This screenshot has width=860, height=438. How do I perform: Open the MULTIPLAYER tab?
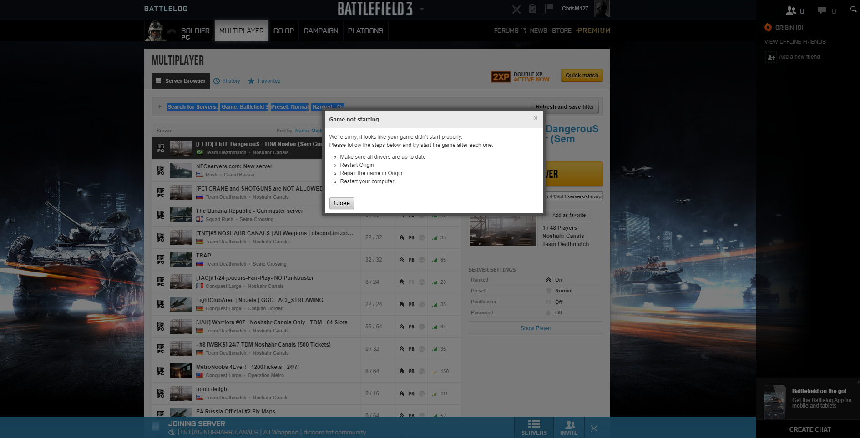(242, 31)
